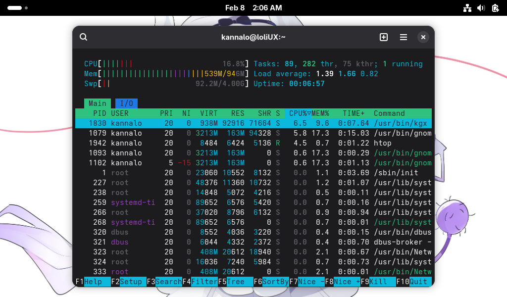Viewport: 507px width, 297px height.
Task: Open the Activities workspace indicator
Action: (17, 8)
